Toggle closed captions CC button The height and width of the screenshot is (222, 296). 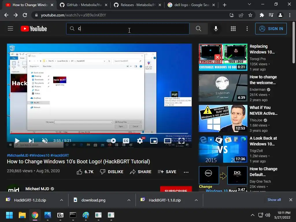click(x=126, y=141)
